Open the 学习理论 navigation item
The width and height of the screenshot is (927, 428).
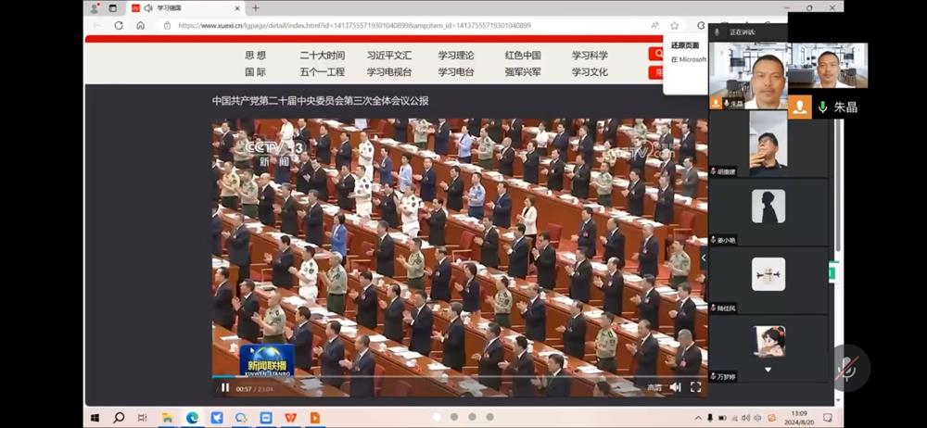(456, 55)
